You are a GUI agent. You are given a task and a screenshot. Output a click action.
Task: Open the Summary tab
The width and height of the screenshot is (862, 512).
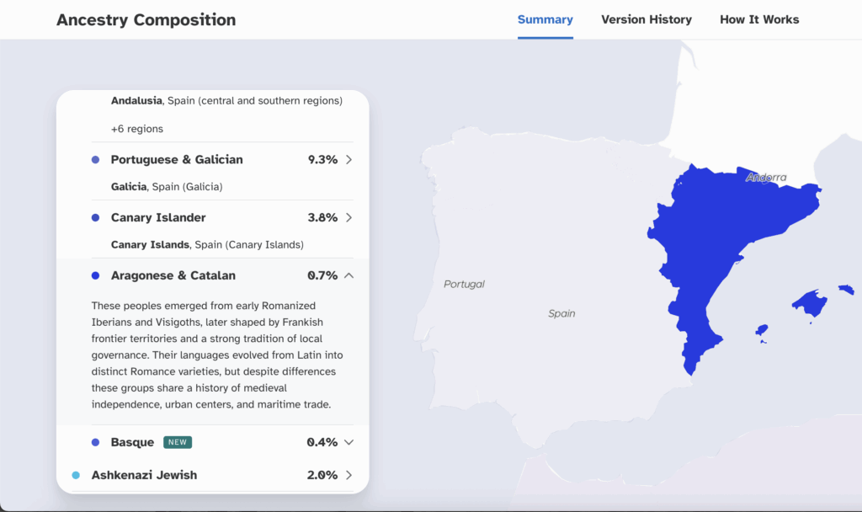545,19
